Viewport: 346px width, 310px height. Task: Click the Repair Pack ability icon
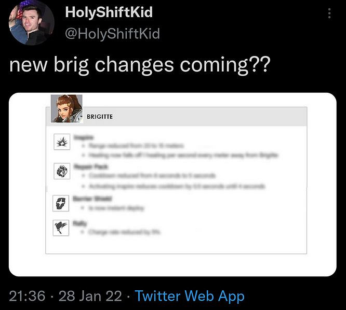pyautogui.click(x=61, y=170)
